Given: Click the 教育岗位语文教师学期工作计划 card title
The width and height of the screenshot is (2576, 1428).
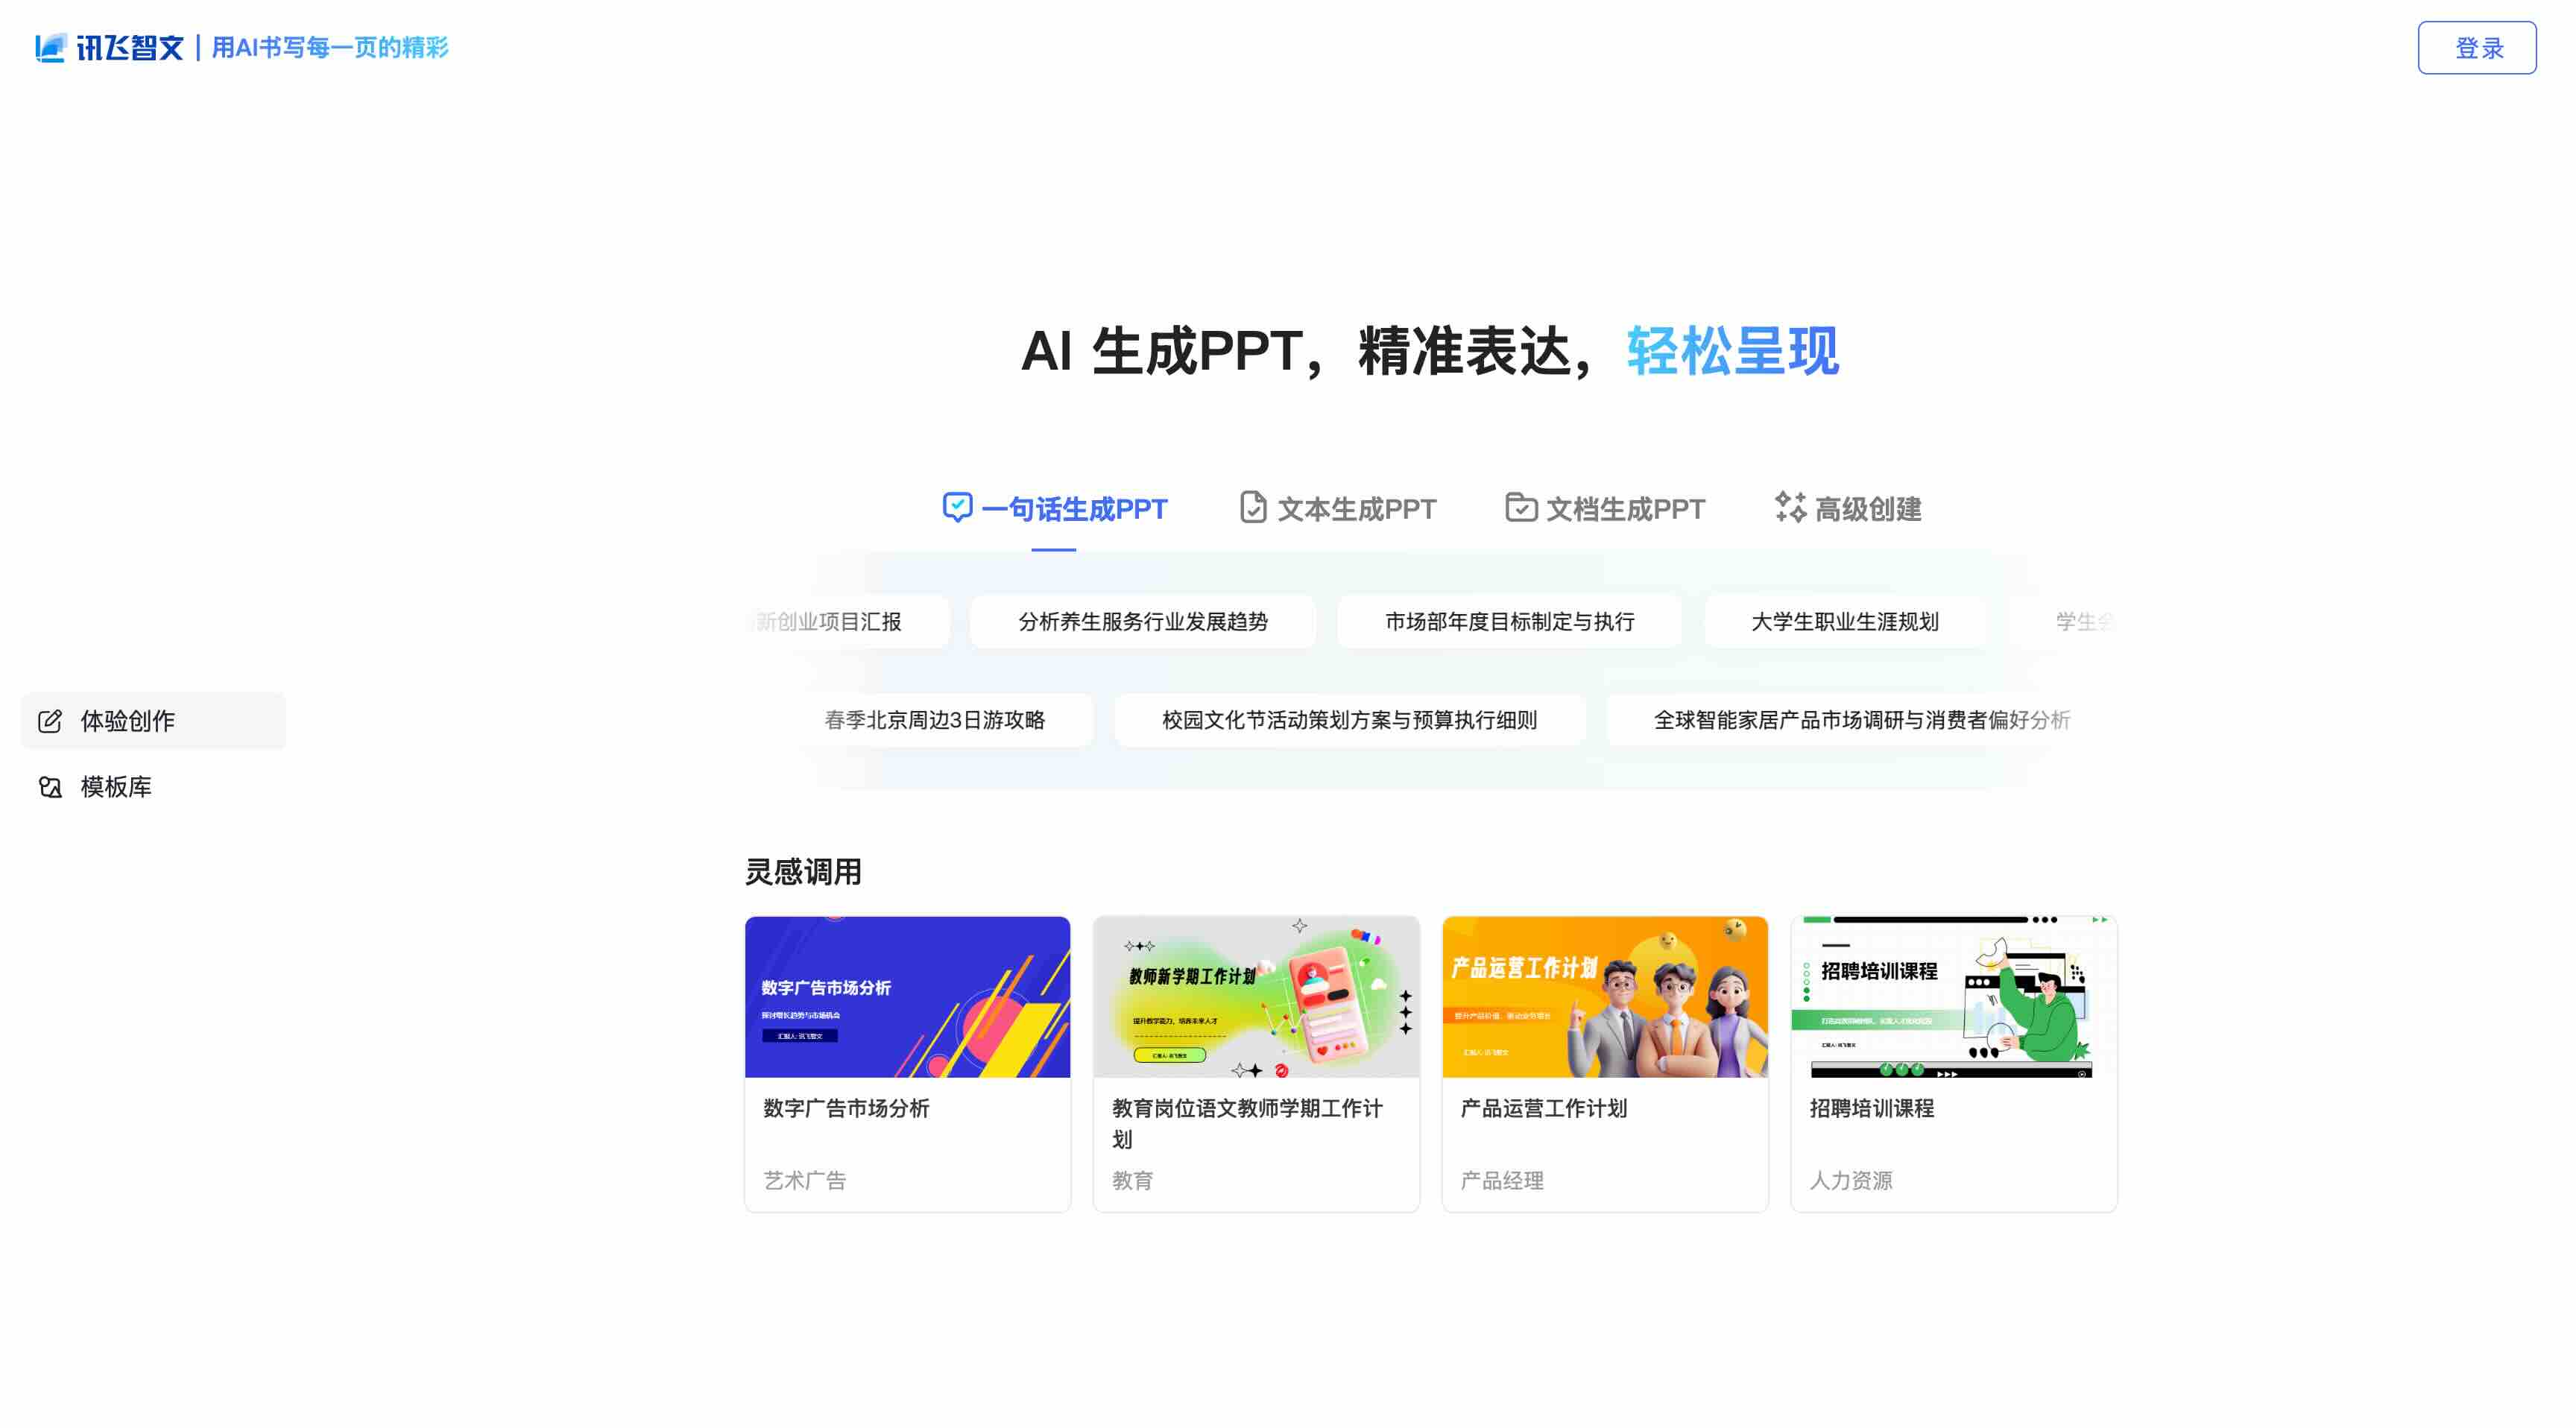Looking at the screenshot, I should [1247, 1124].
